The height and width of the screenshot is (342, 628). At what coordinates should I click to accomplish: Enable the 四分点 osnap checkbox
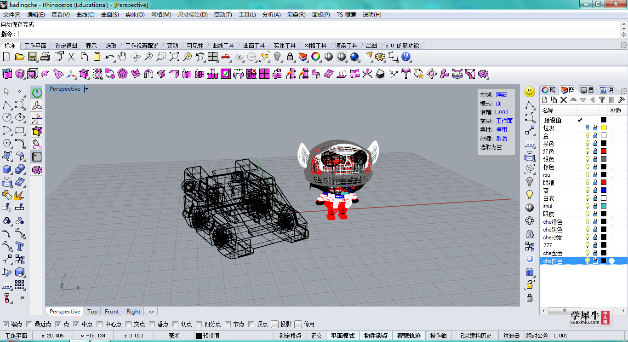point(199,324)
